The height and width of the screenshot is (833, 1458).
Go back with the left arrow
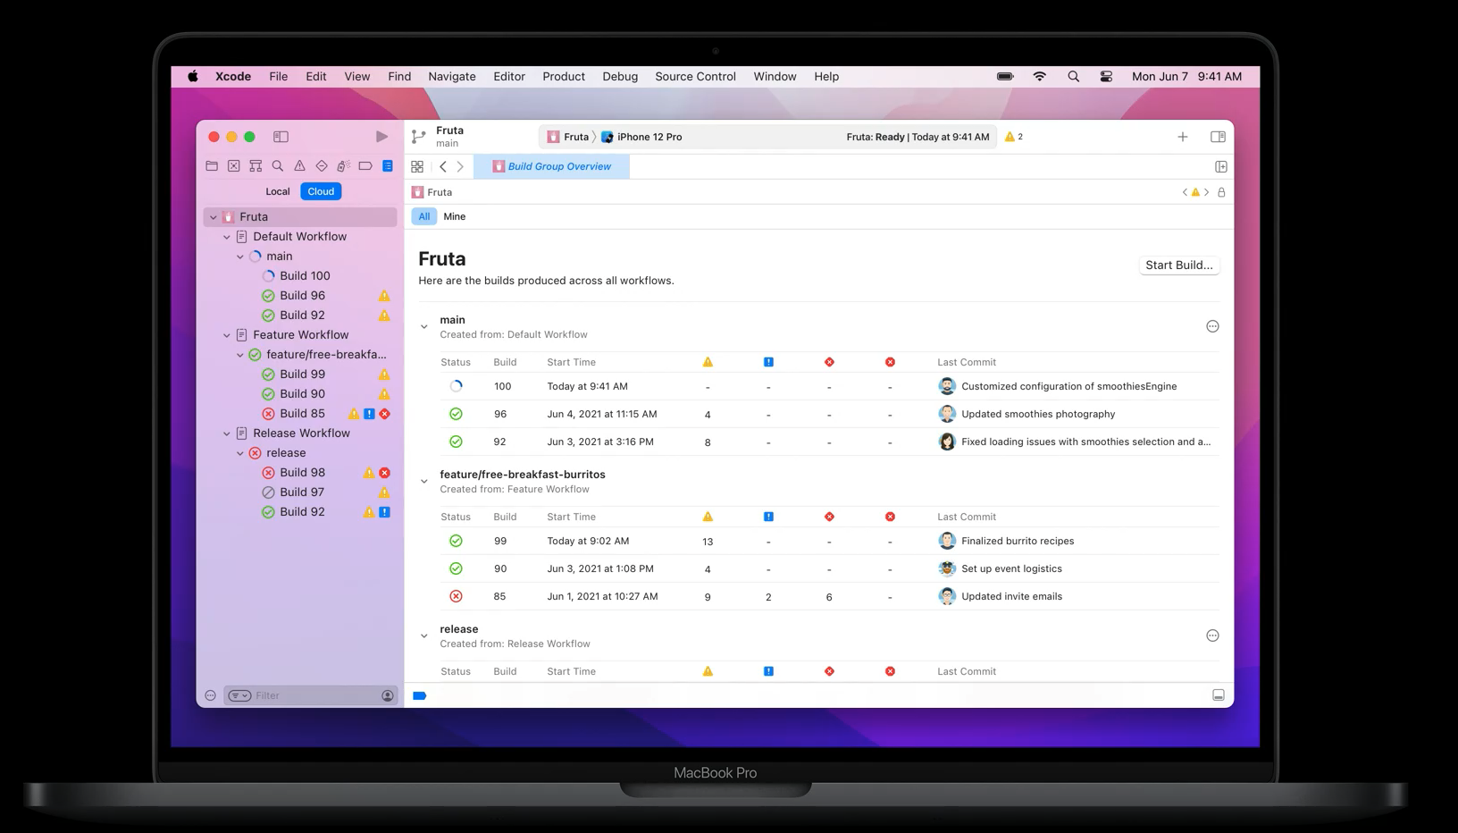pos(443,166)
